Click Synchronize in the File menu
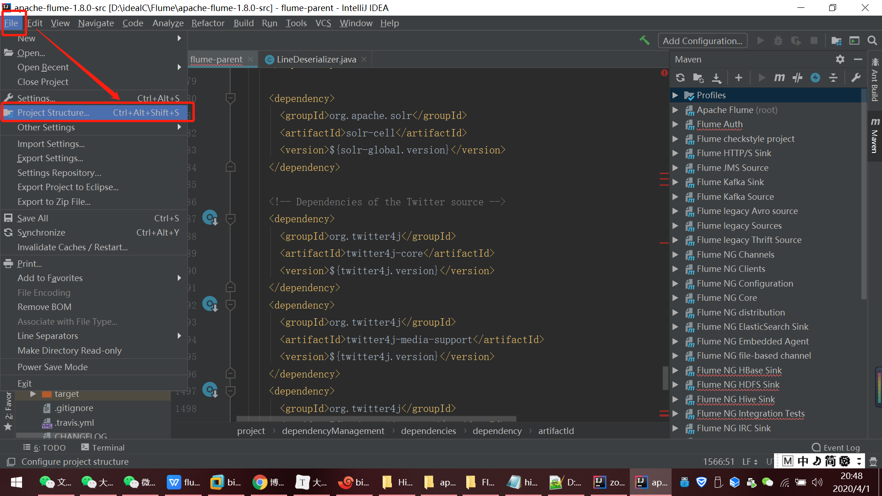This screenshot has height=496, width=882. (x=94, y=232)
